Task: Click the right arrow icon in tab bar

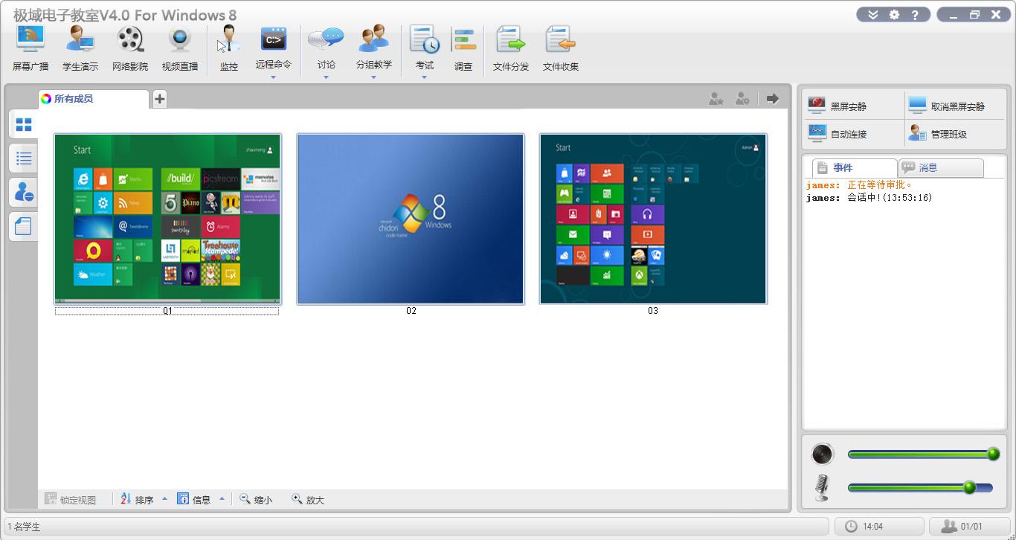Action: [x=773, y=98]
